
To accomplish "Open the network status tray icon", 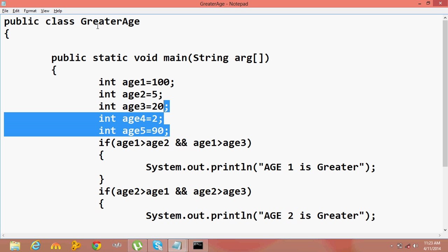I will [x=407, y=246].
